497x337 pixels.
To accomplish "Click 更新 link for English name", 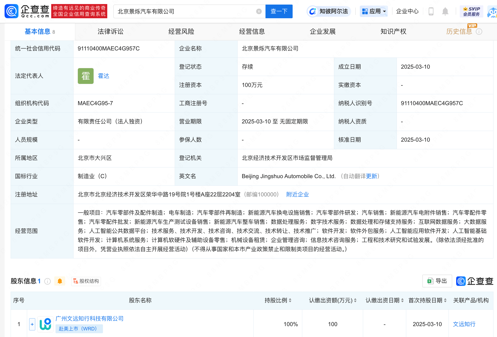I will [x=371, y=176].
